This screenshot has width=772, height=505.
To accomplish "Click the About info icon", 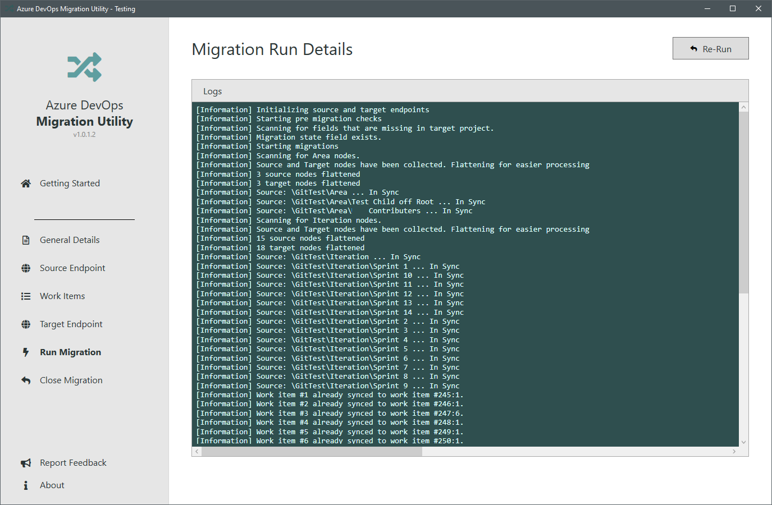I will point(26,485).
